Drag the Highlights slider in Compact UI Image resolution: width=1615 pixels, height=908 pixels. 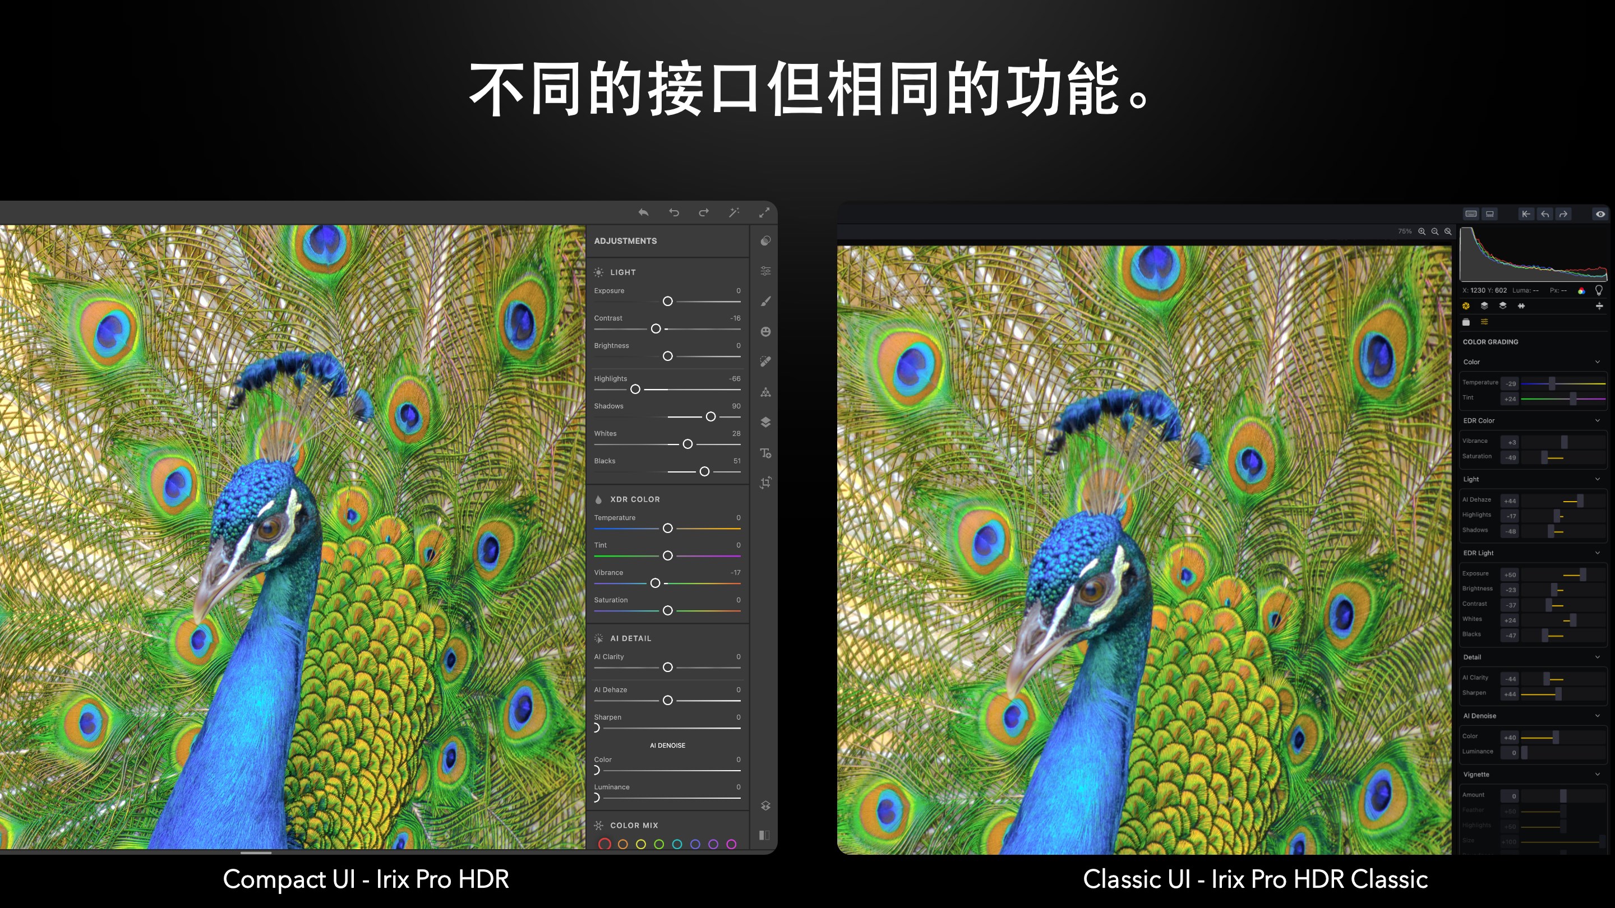tap(633, 390)
